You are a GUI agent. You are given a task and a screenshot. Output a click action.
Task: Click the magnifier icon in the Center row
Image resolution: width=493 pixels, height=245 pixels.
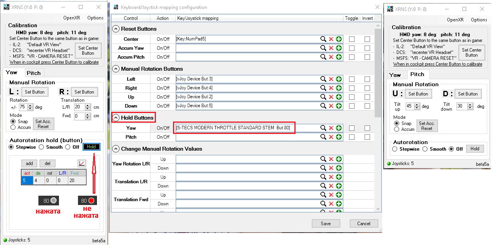click(x=323, y=39)
